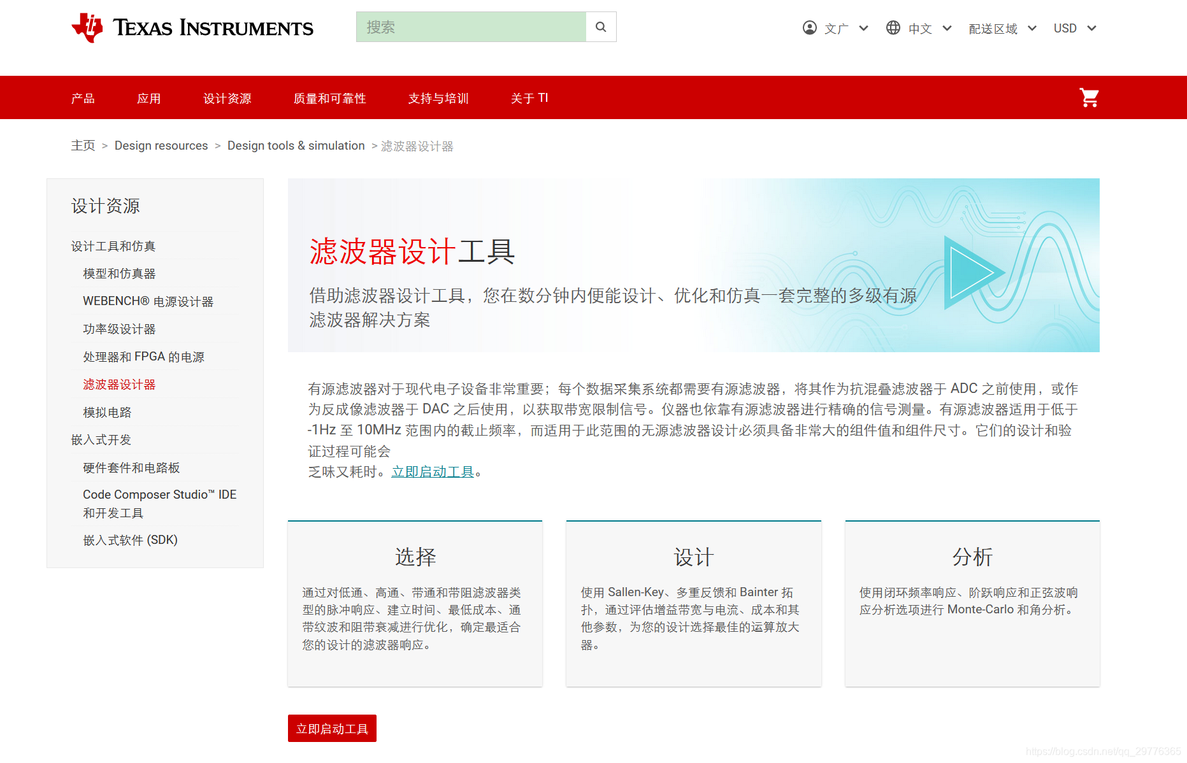Screen dimensions: 1187x763
Task: Click inline 立即启动工具 hyperlink
Action: pyautogui.click(x=433, y=472)
